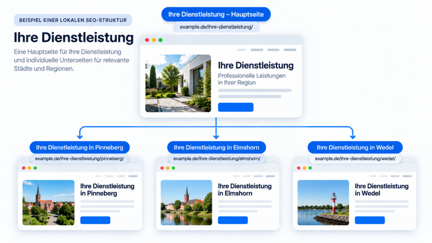Open the example.de/ihre-dienstleistung/wedel/ URL
This screenshot has width=432, height=243.
click(355, 159)
